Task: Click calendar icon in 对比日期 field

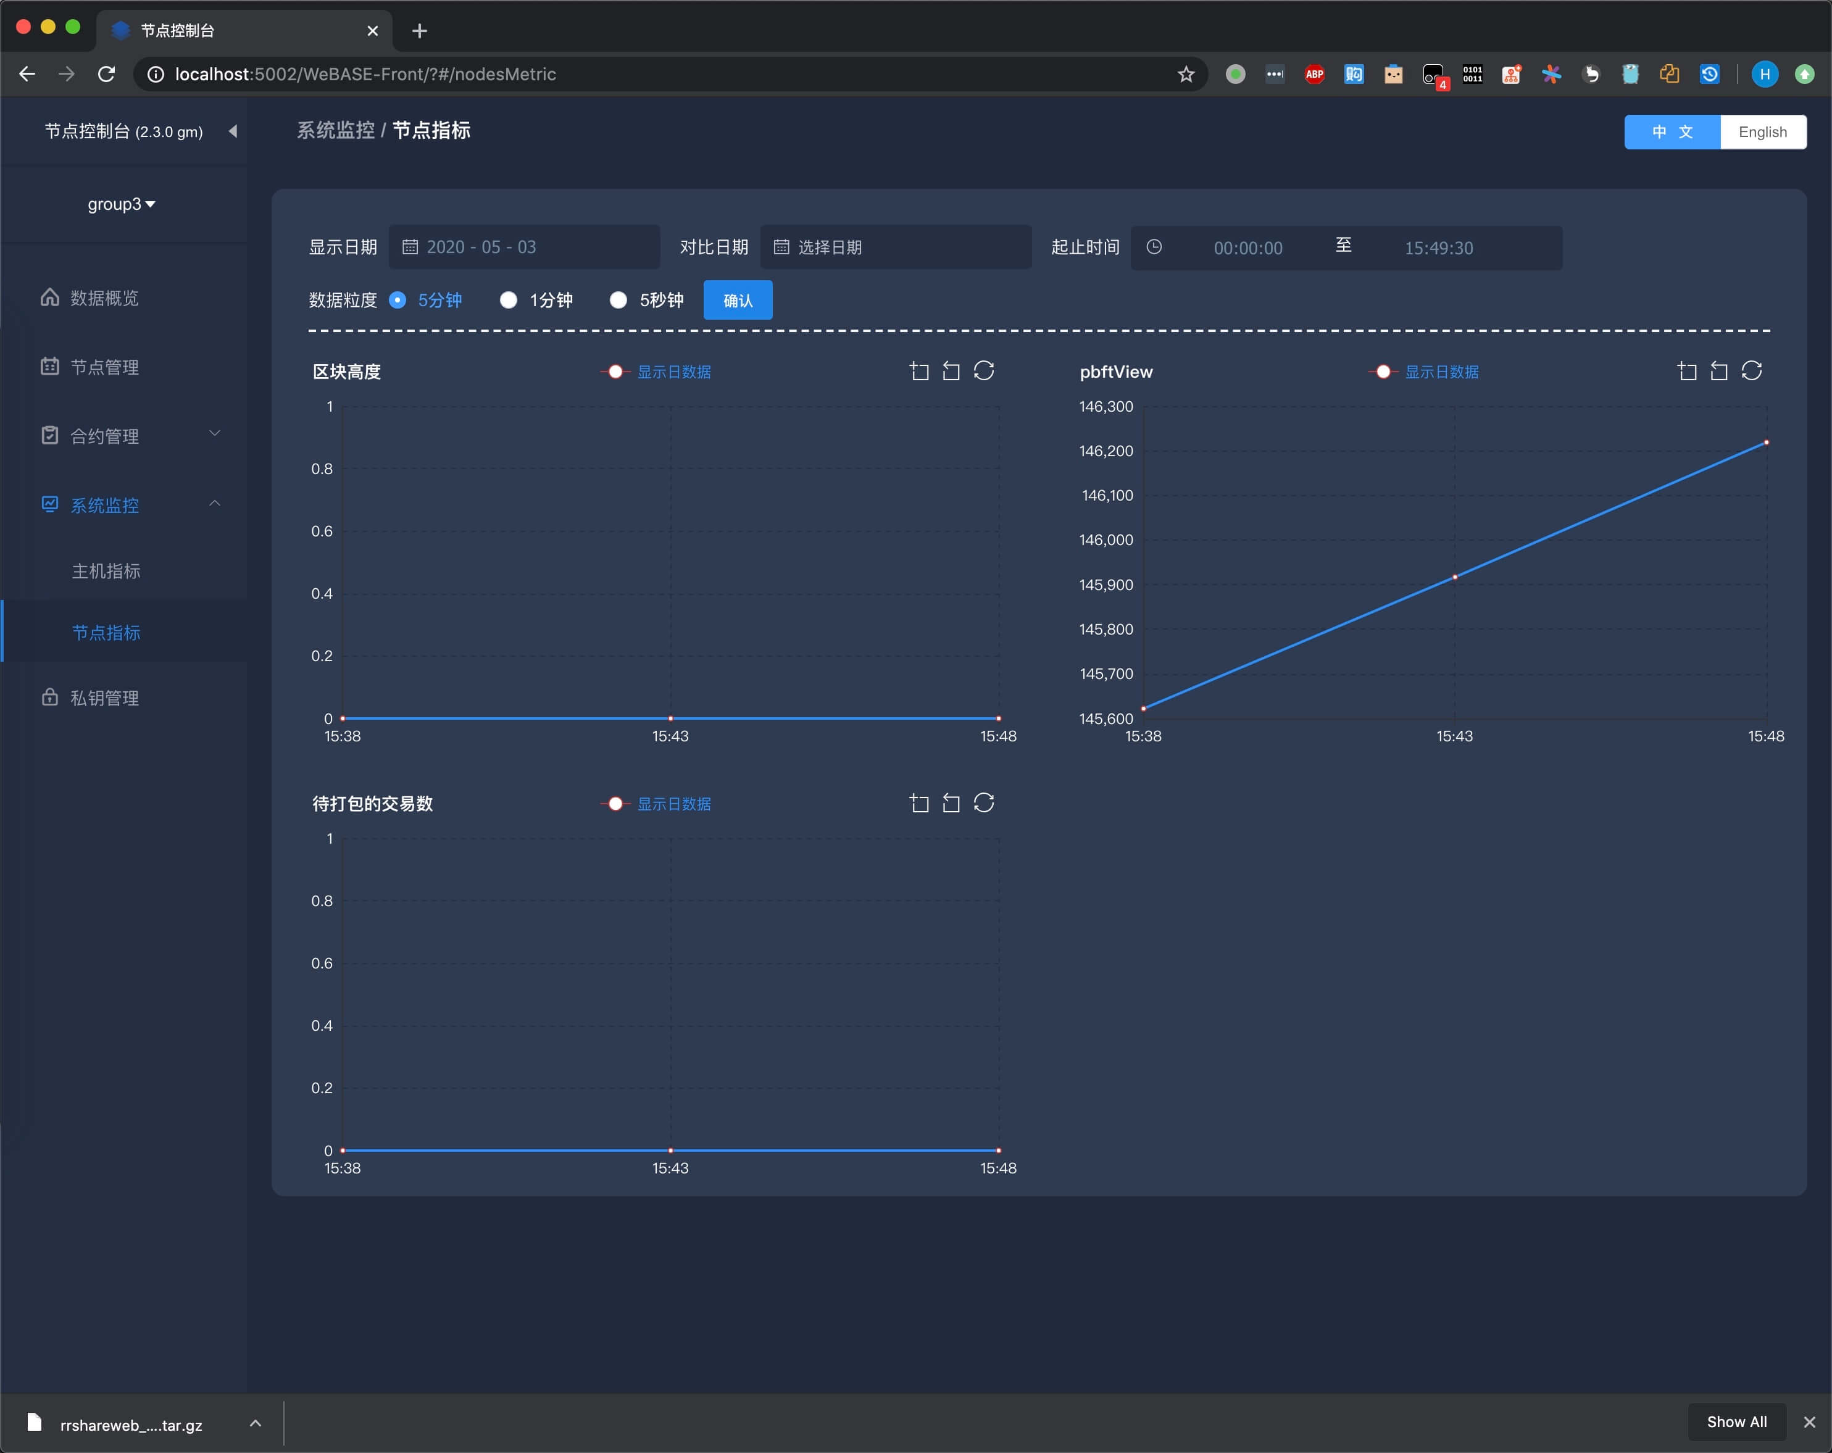Action: pos(781,248)
